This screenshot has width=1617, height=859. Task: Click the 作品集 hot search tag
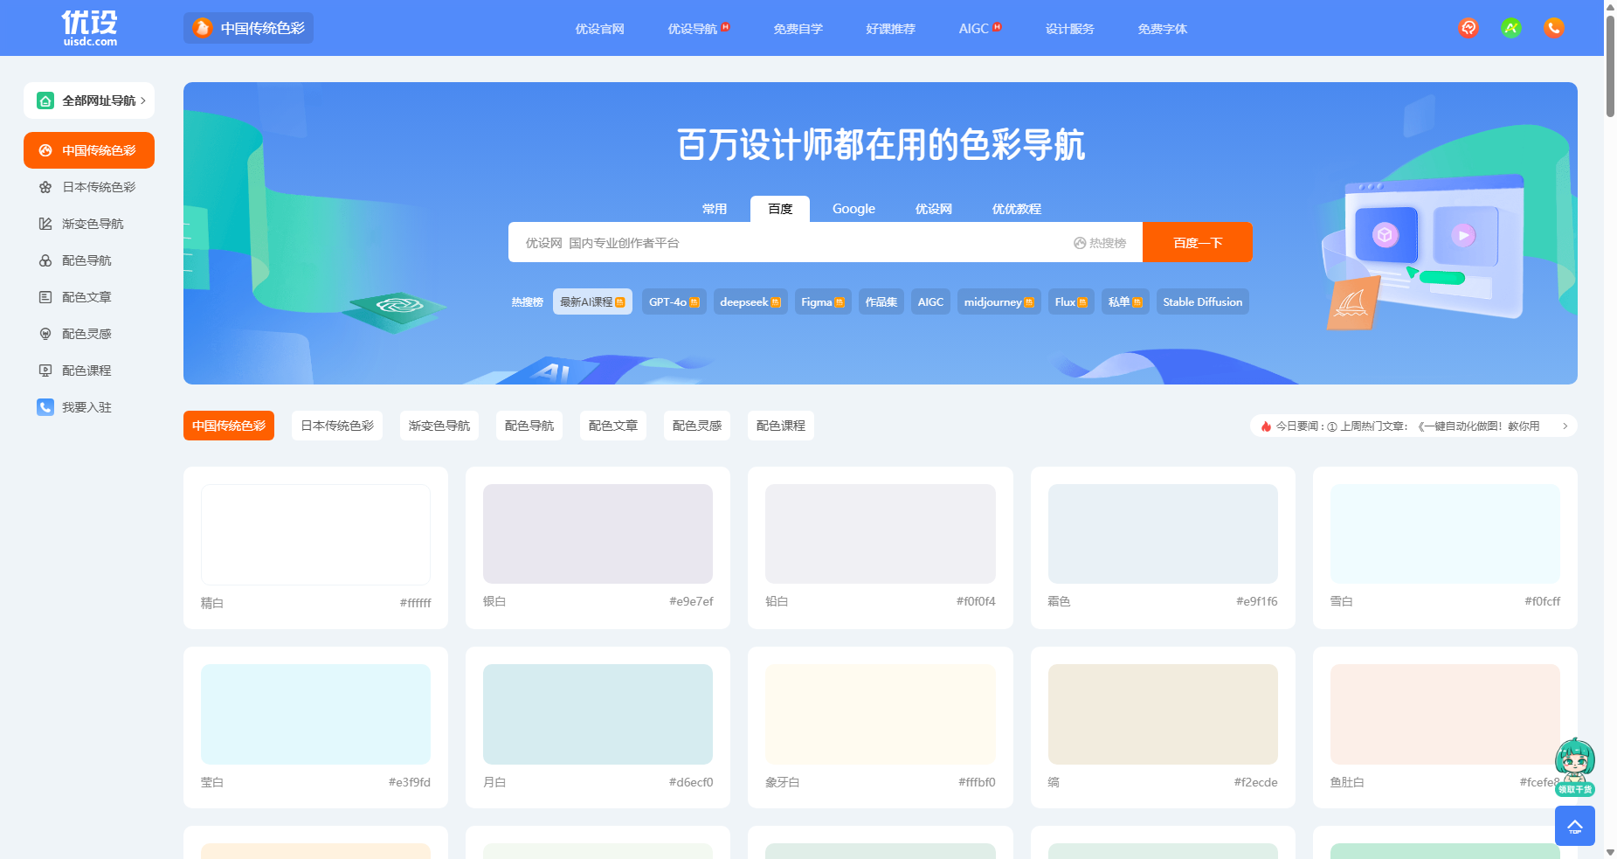881,301
